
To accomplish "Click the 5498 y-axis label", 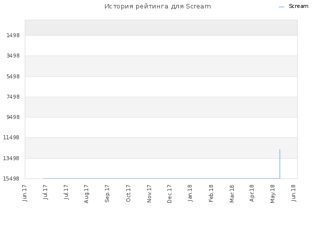I will [13, 76].
